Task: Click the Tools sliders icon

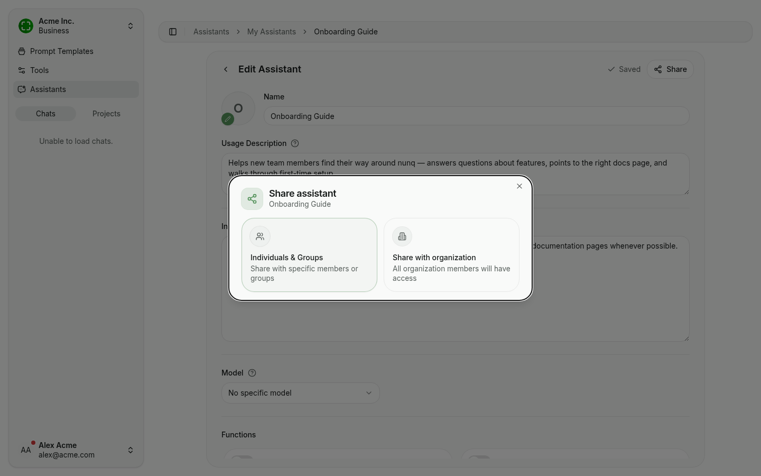Action: click(x=22, y=70)
